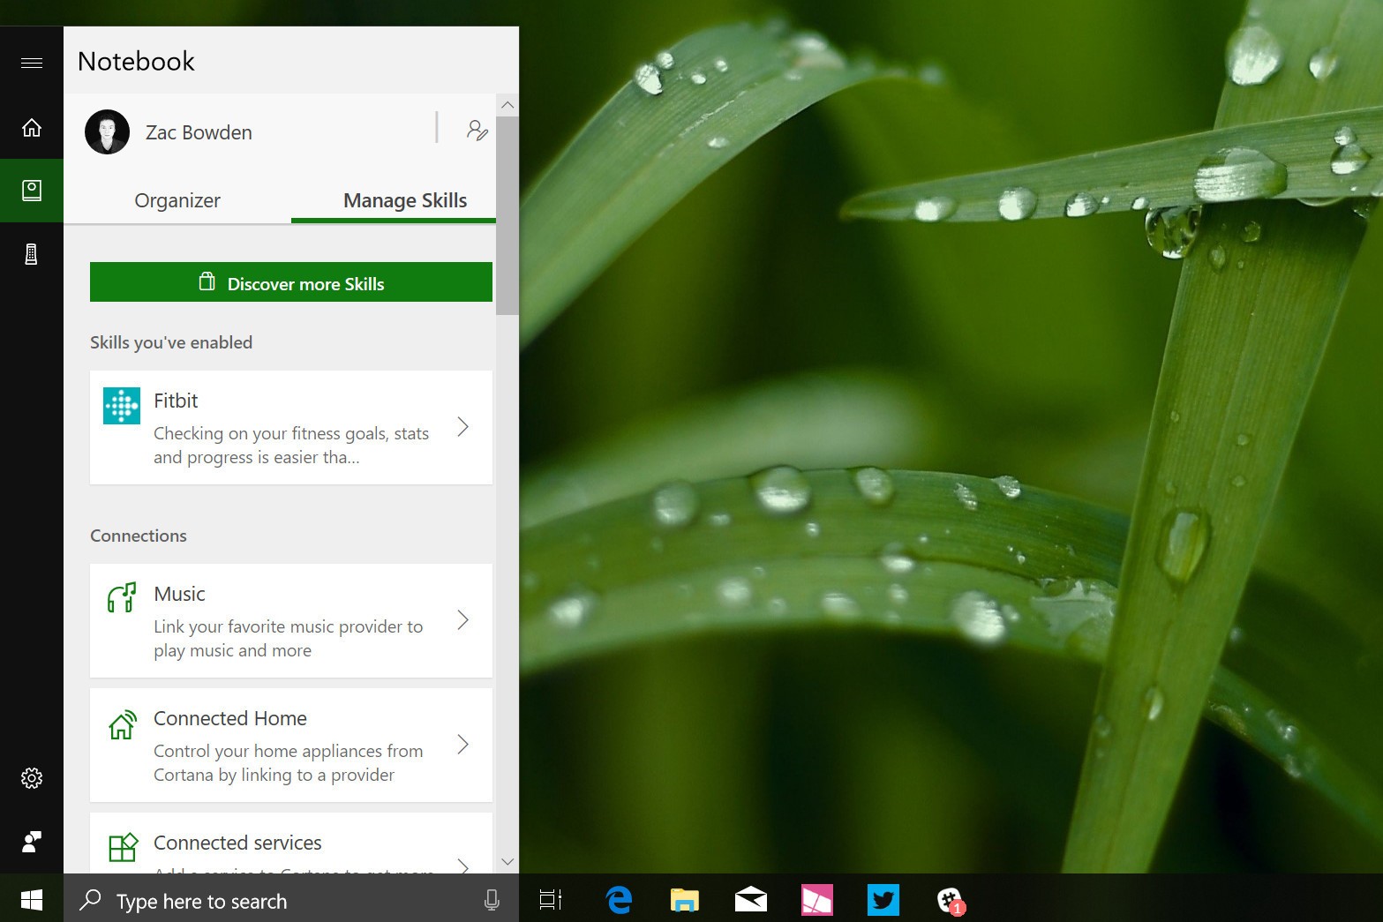1383x922 pixels.
Task: Switch to the Organizer tab
Action: [x=177, y=200]
